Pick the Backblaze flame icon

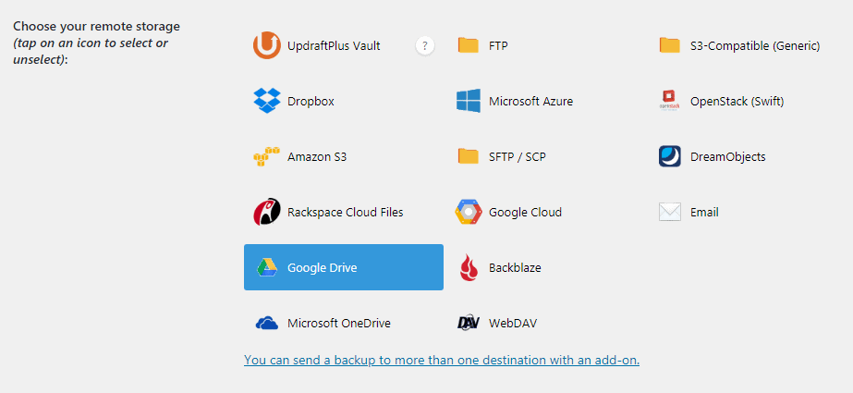tap(469, 267)
